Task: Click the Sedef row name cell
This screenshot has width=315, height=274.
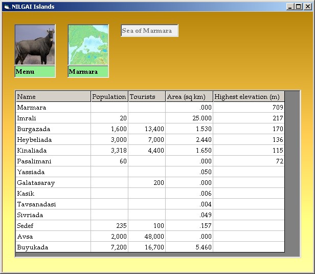Action: click(53, 226)
